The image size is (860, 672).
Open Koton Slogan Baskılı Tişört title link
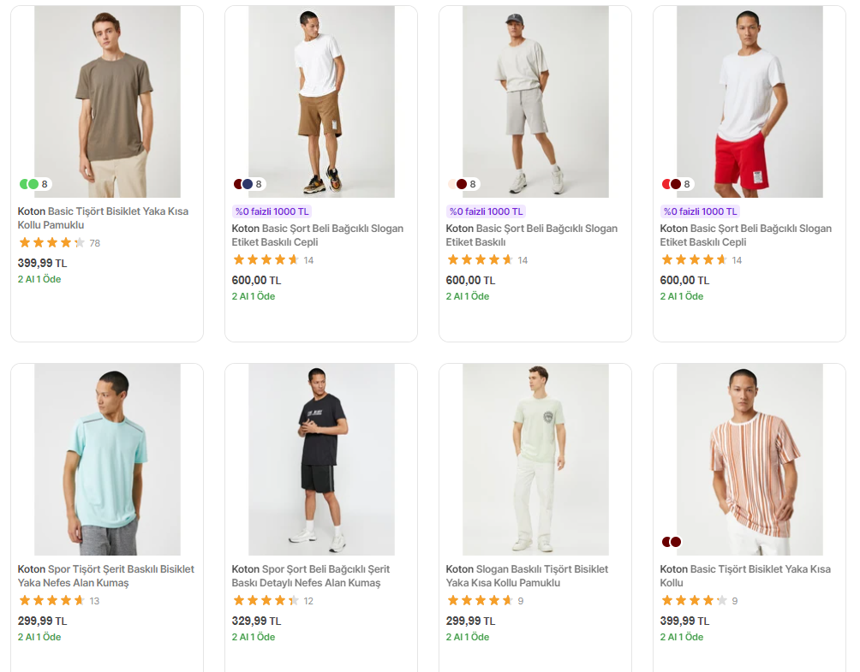coord(527,575)
